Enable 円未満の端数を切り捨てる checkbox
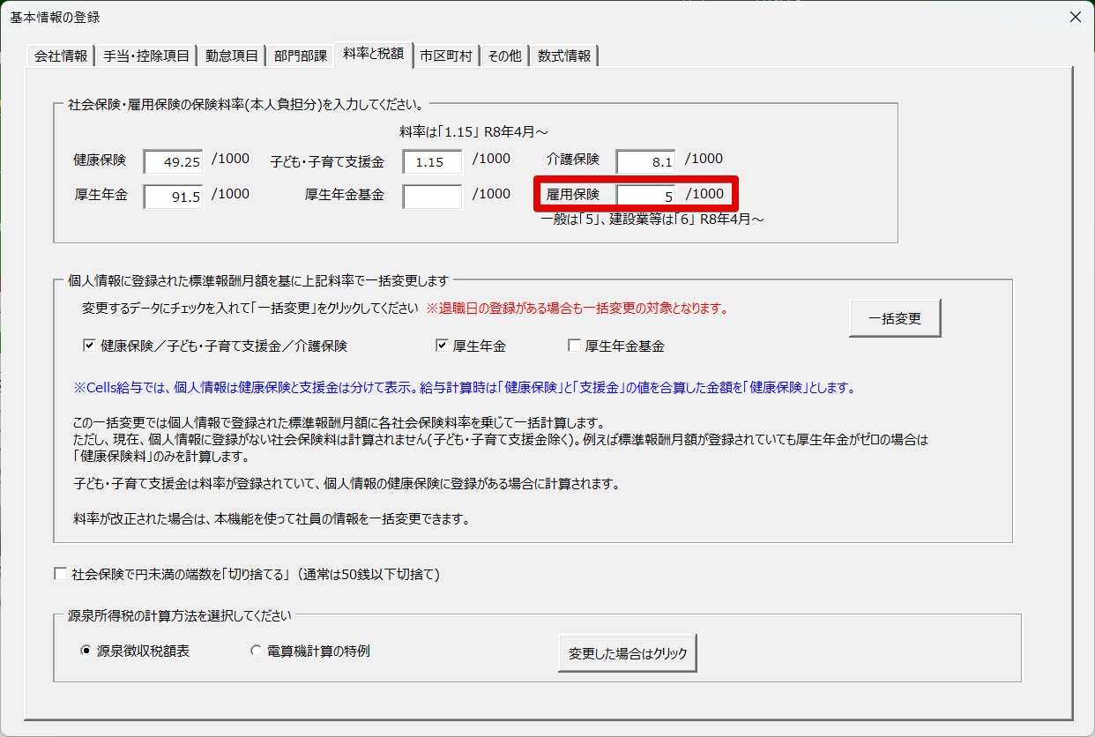The width and height of the screenshot is (1095, 737). (61, 575)
